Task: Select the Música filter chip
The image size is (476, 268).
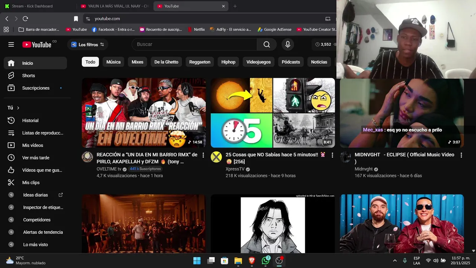Action: click(x=113, y=62)
